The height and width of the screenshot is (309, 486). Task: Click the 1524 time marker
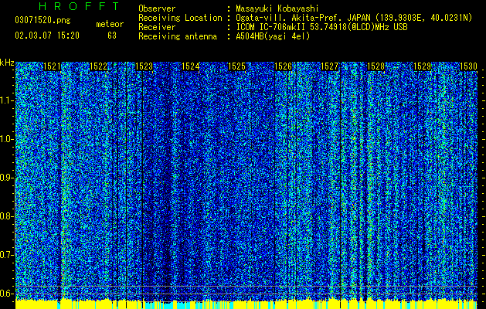pyautogui.click(x=190, y=66)
